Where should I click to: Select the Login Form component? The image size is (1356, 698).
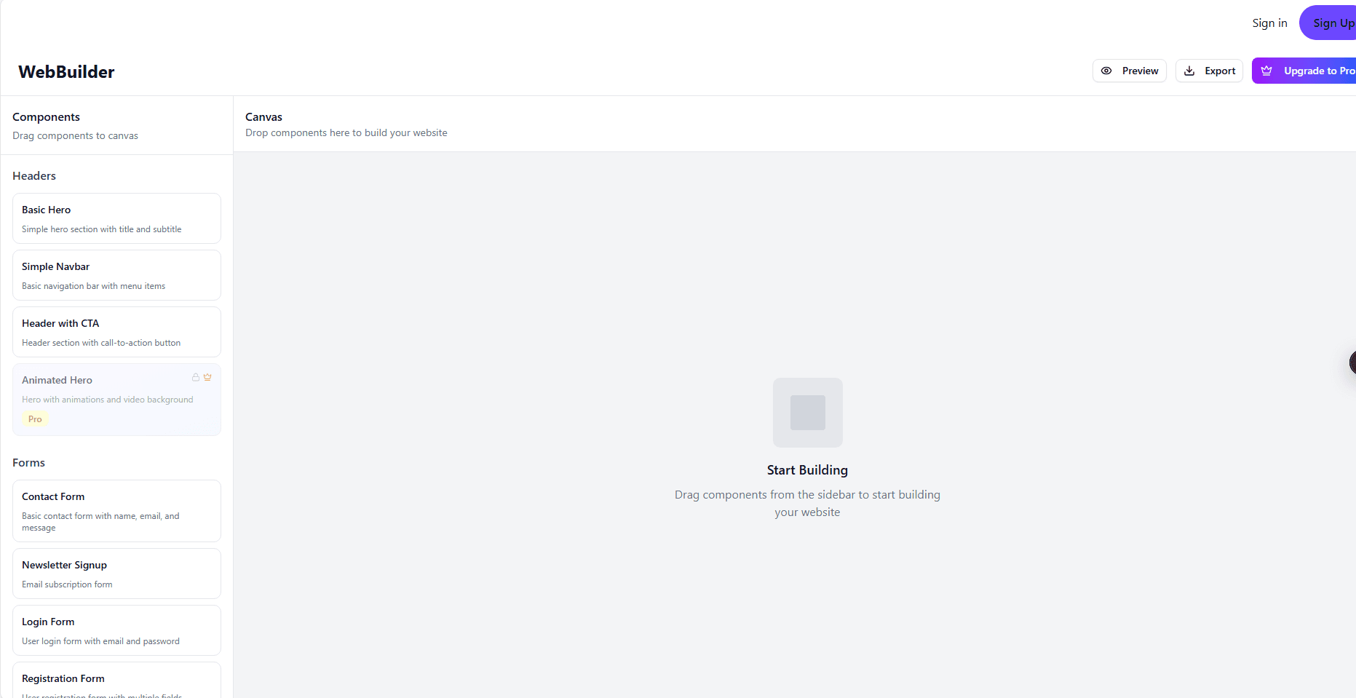point(116,630)
